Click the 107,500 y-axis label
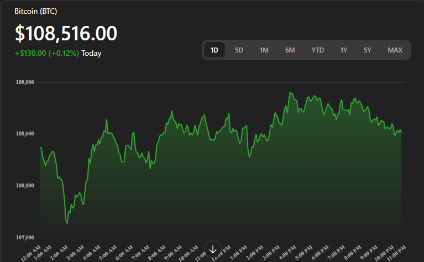 (x=25, y=237)
